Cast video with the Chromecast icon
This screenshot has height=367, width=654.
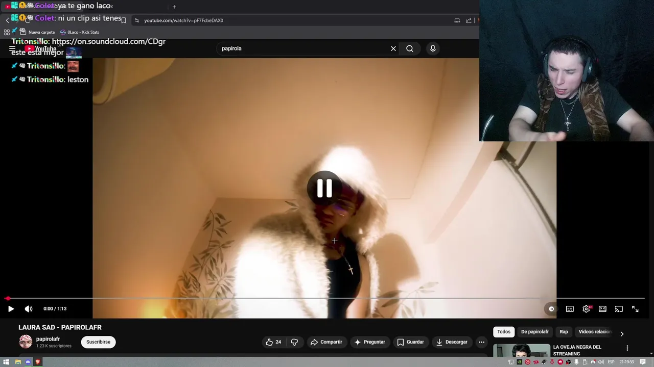pyautogui.click(x=619, y=309)
